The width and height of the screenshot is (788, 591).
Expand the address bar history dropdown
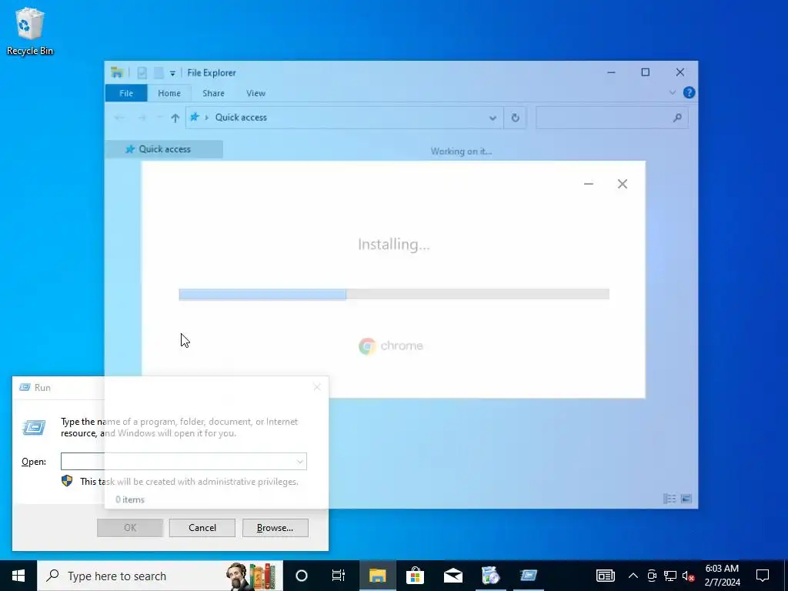(x=492, y=118)
